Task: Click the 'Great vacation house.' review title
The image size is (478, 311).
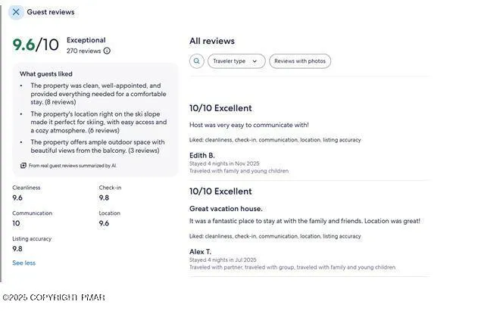Action: pos(226,208)
